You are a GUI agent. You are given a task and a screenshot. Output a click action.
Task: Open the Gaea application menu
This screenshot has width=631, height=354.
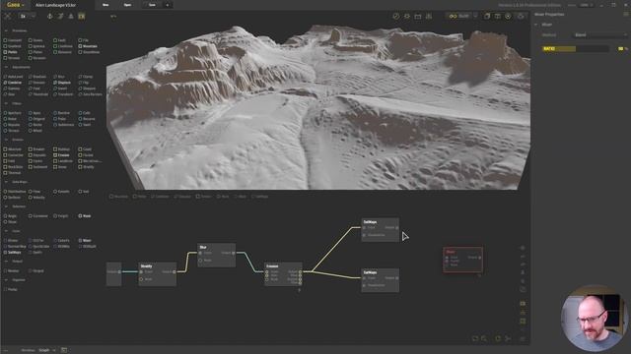pos(15,5)
